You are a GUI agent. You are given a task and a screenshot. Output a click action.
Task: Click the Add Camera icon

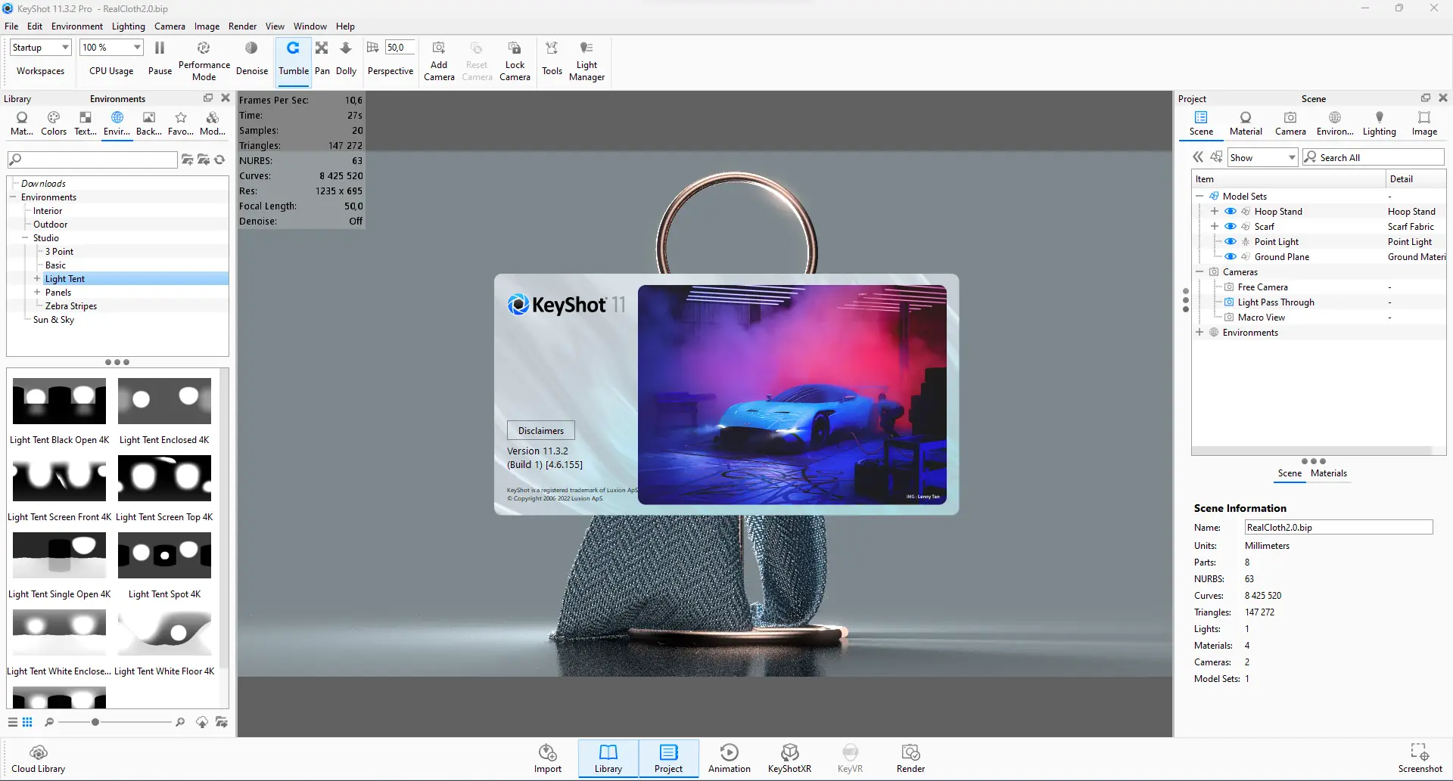(x=439, y=48)
